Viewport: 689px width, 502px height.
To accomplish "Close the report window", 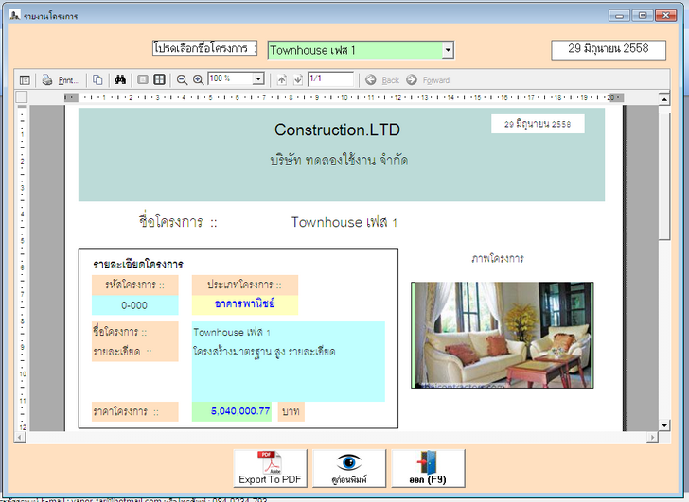I will pos(665,15).
